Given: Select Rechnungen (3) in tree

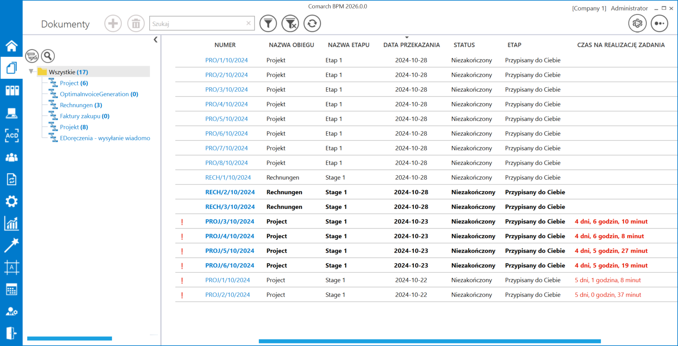Looking at the screenshot, I should click(x=81, y=105).
